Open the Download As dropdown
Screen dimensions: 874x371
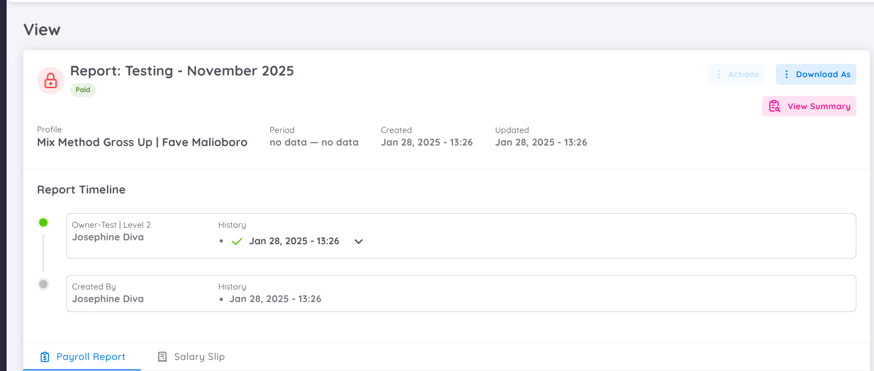816,74
